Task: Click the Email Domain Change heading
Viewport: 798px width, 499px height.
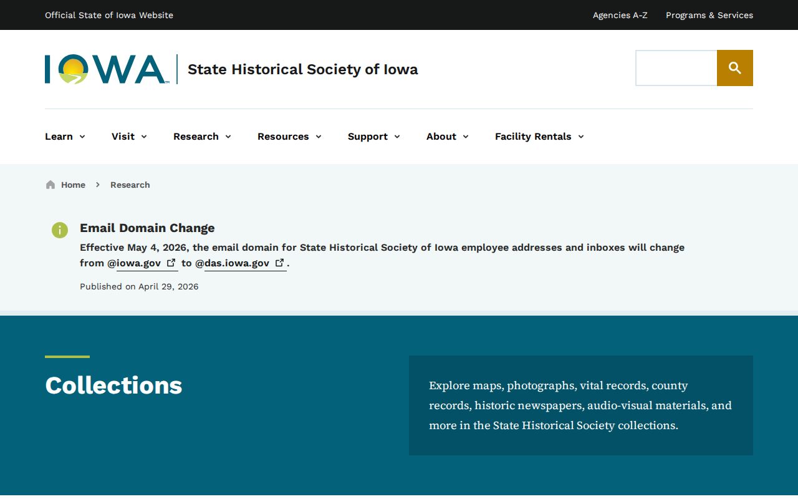Action: tap(147, 228)
